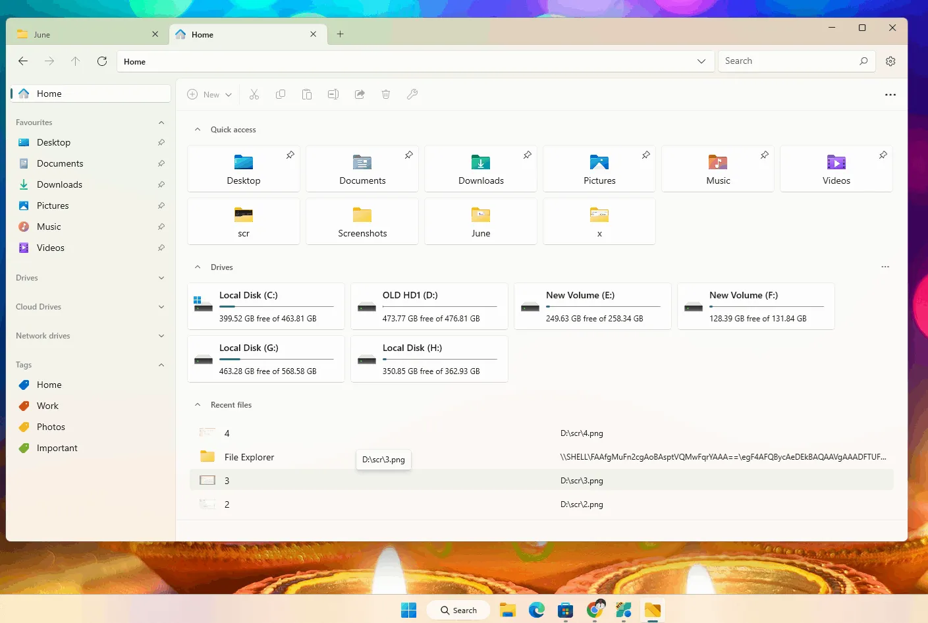Select the Copy icon in the command bar
This screenshot has height=623, width=928.
tap(281, 94)
